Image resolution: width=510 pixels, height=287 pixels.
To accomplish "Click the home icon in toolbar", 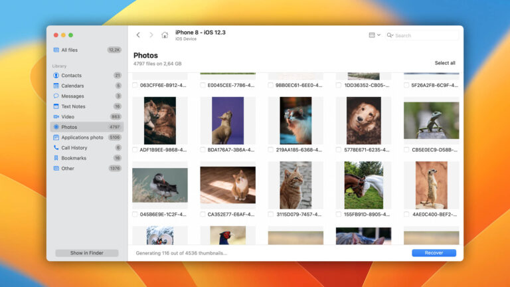I will click(165, 35).
